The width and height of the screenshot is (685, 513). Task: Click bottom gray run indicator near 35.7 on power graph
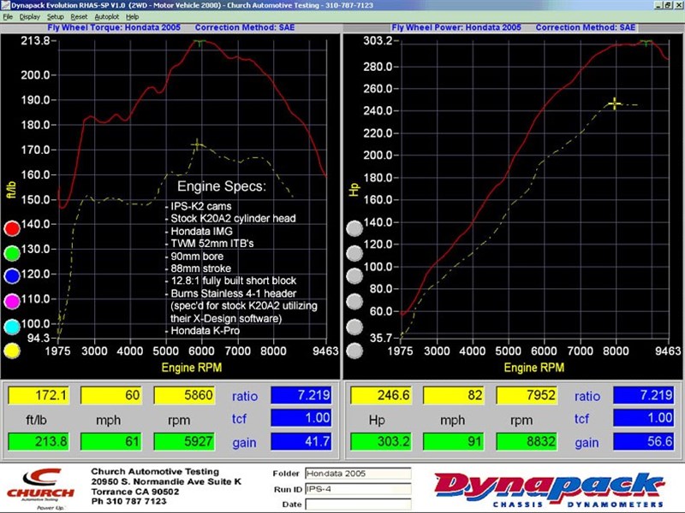(x=354, y=351)
